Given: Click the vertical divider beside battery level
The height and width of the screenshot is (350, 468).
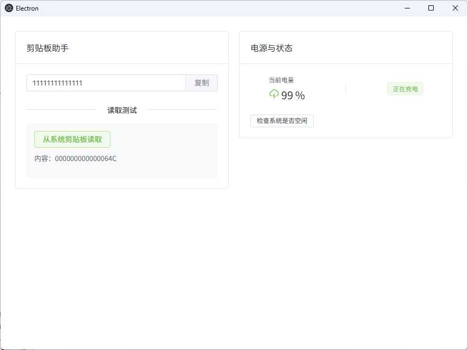Looking at the screenshot, I should [x=345, y=89].
